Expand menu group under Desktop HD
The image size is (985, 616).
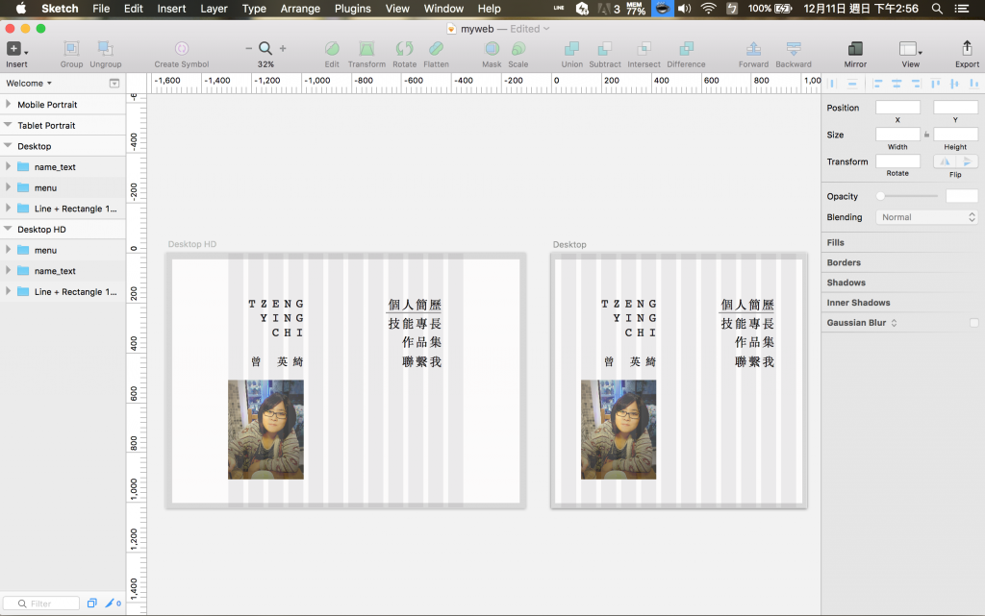pos(8,250)
